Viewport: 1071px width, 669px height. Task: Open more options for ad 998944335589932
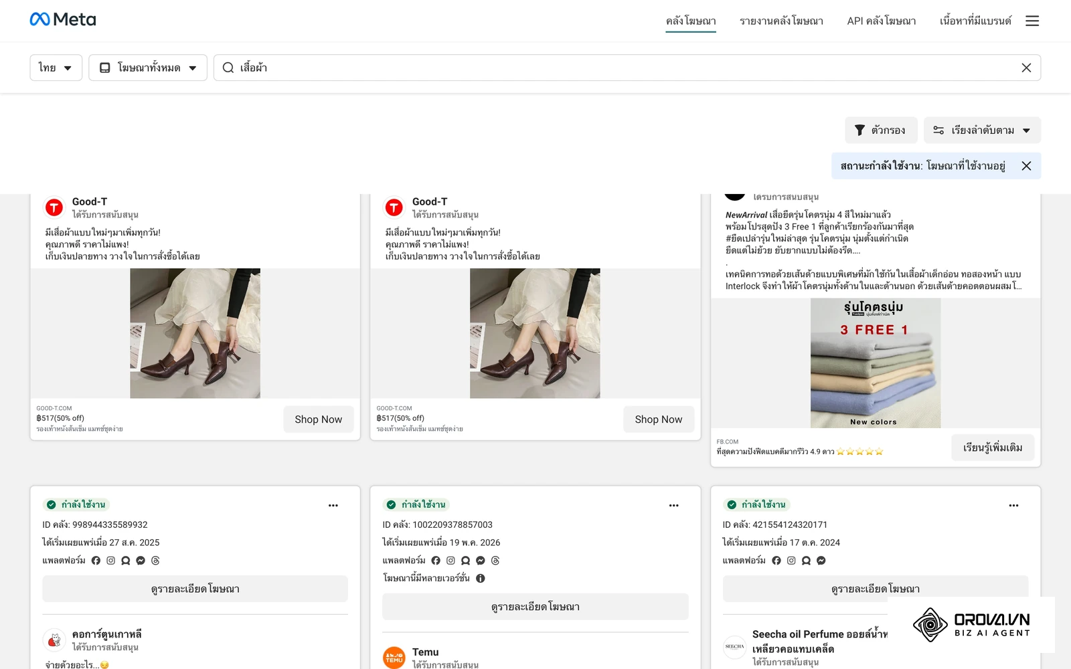(333, 506)
